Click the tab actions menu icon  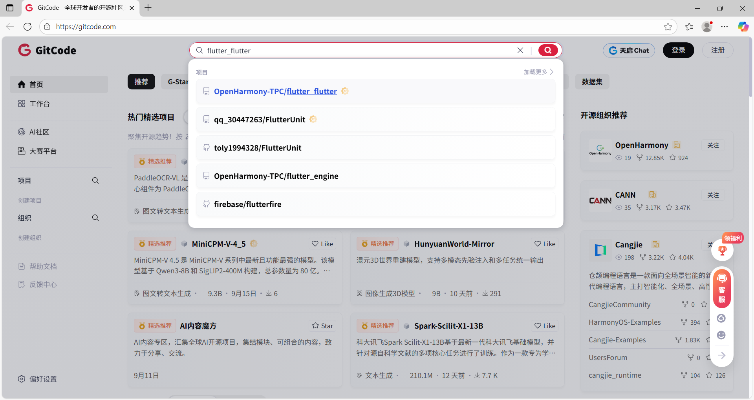click(x=10, y=7)
